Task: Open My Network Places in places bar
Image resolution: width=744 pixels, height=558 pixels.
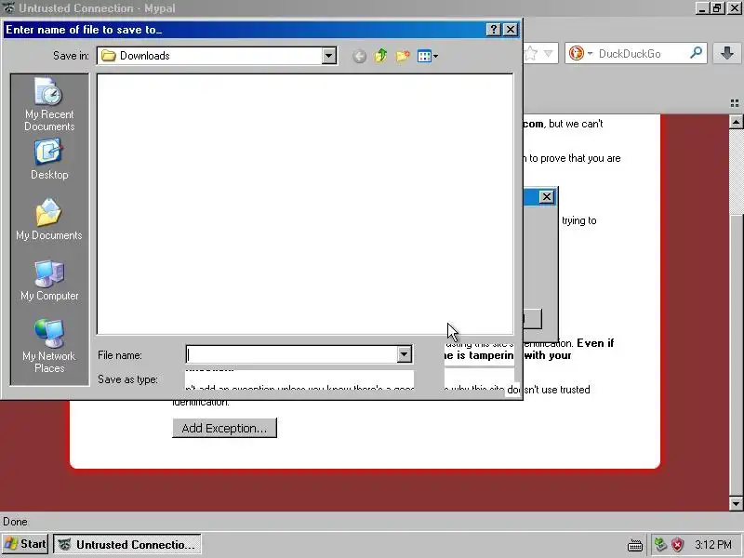Action: click(49, 346)
